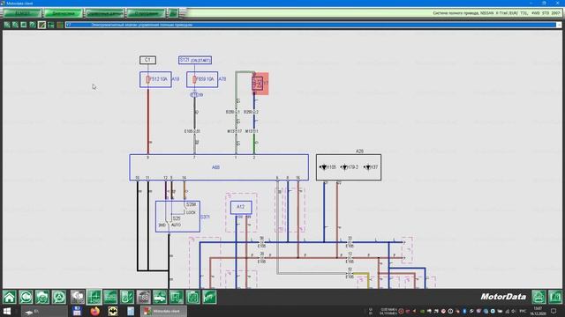The height and width of the screenshot is (317, 565).
Task: Click the triangle recycle icon in the bottom toolbar
Action: click(59, 298)
